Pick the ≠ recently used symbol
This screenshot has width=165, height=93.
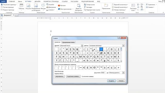108,68
